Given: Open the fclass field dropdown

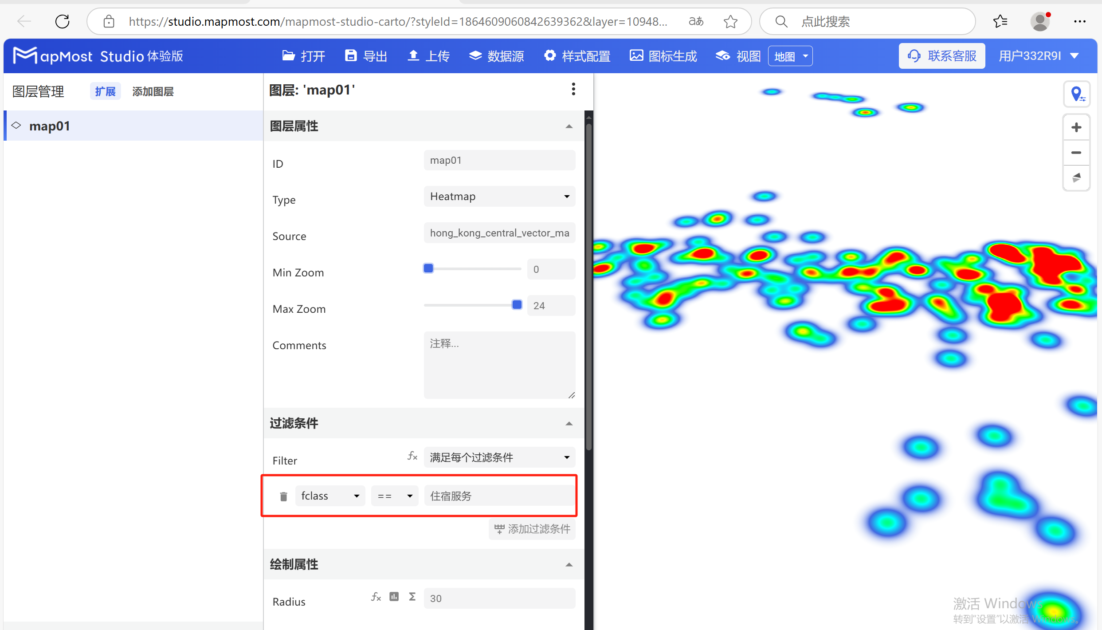Looking at the screenshot, I should pyautogui.click(x=330, y=496).
